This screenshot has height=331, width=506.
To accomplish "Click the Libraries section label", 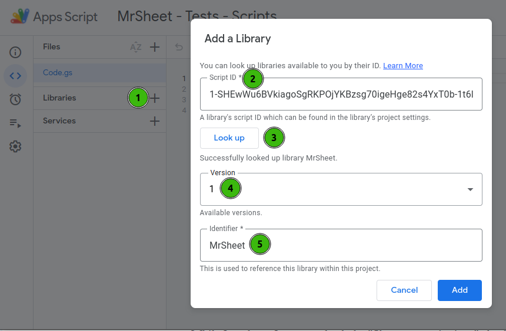I will tap(59, 98).
